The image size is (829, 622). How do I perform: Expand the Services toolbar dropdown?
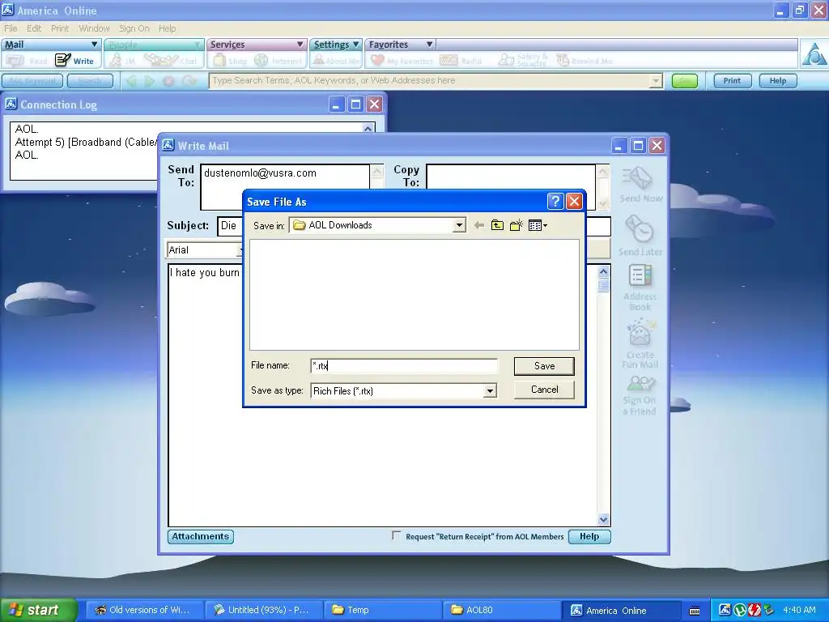pyautogui.click(x=300, y=45)
